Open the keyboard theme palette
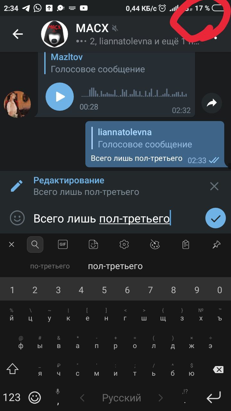 point(155,245)
